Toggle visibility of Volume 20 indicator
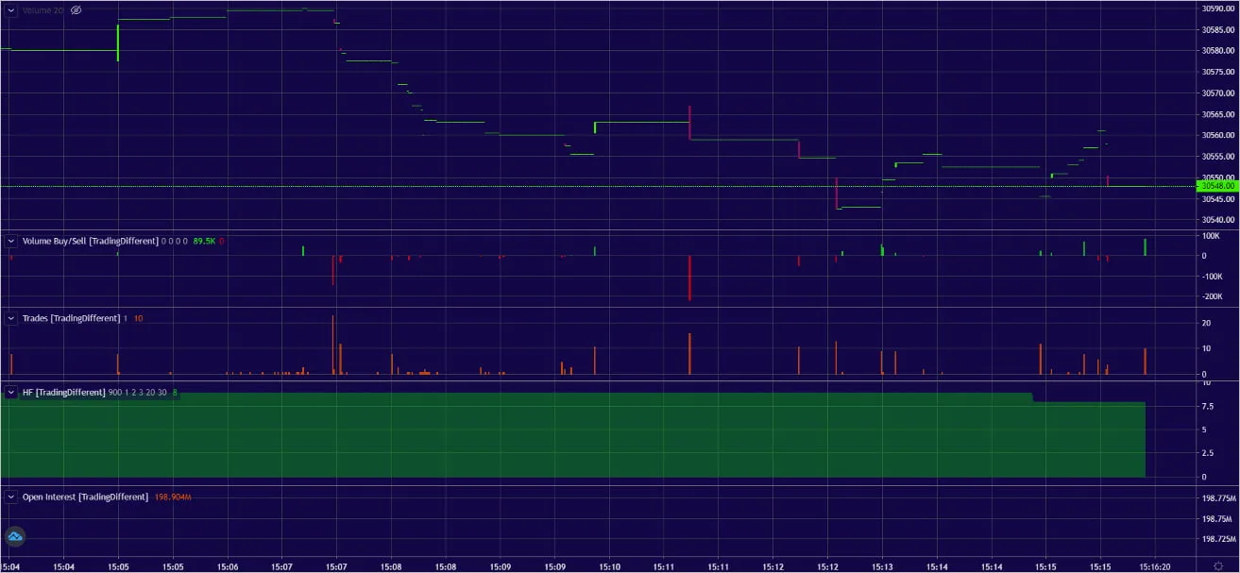This screenshot has height=573, width=1240. 76,9
